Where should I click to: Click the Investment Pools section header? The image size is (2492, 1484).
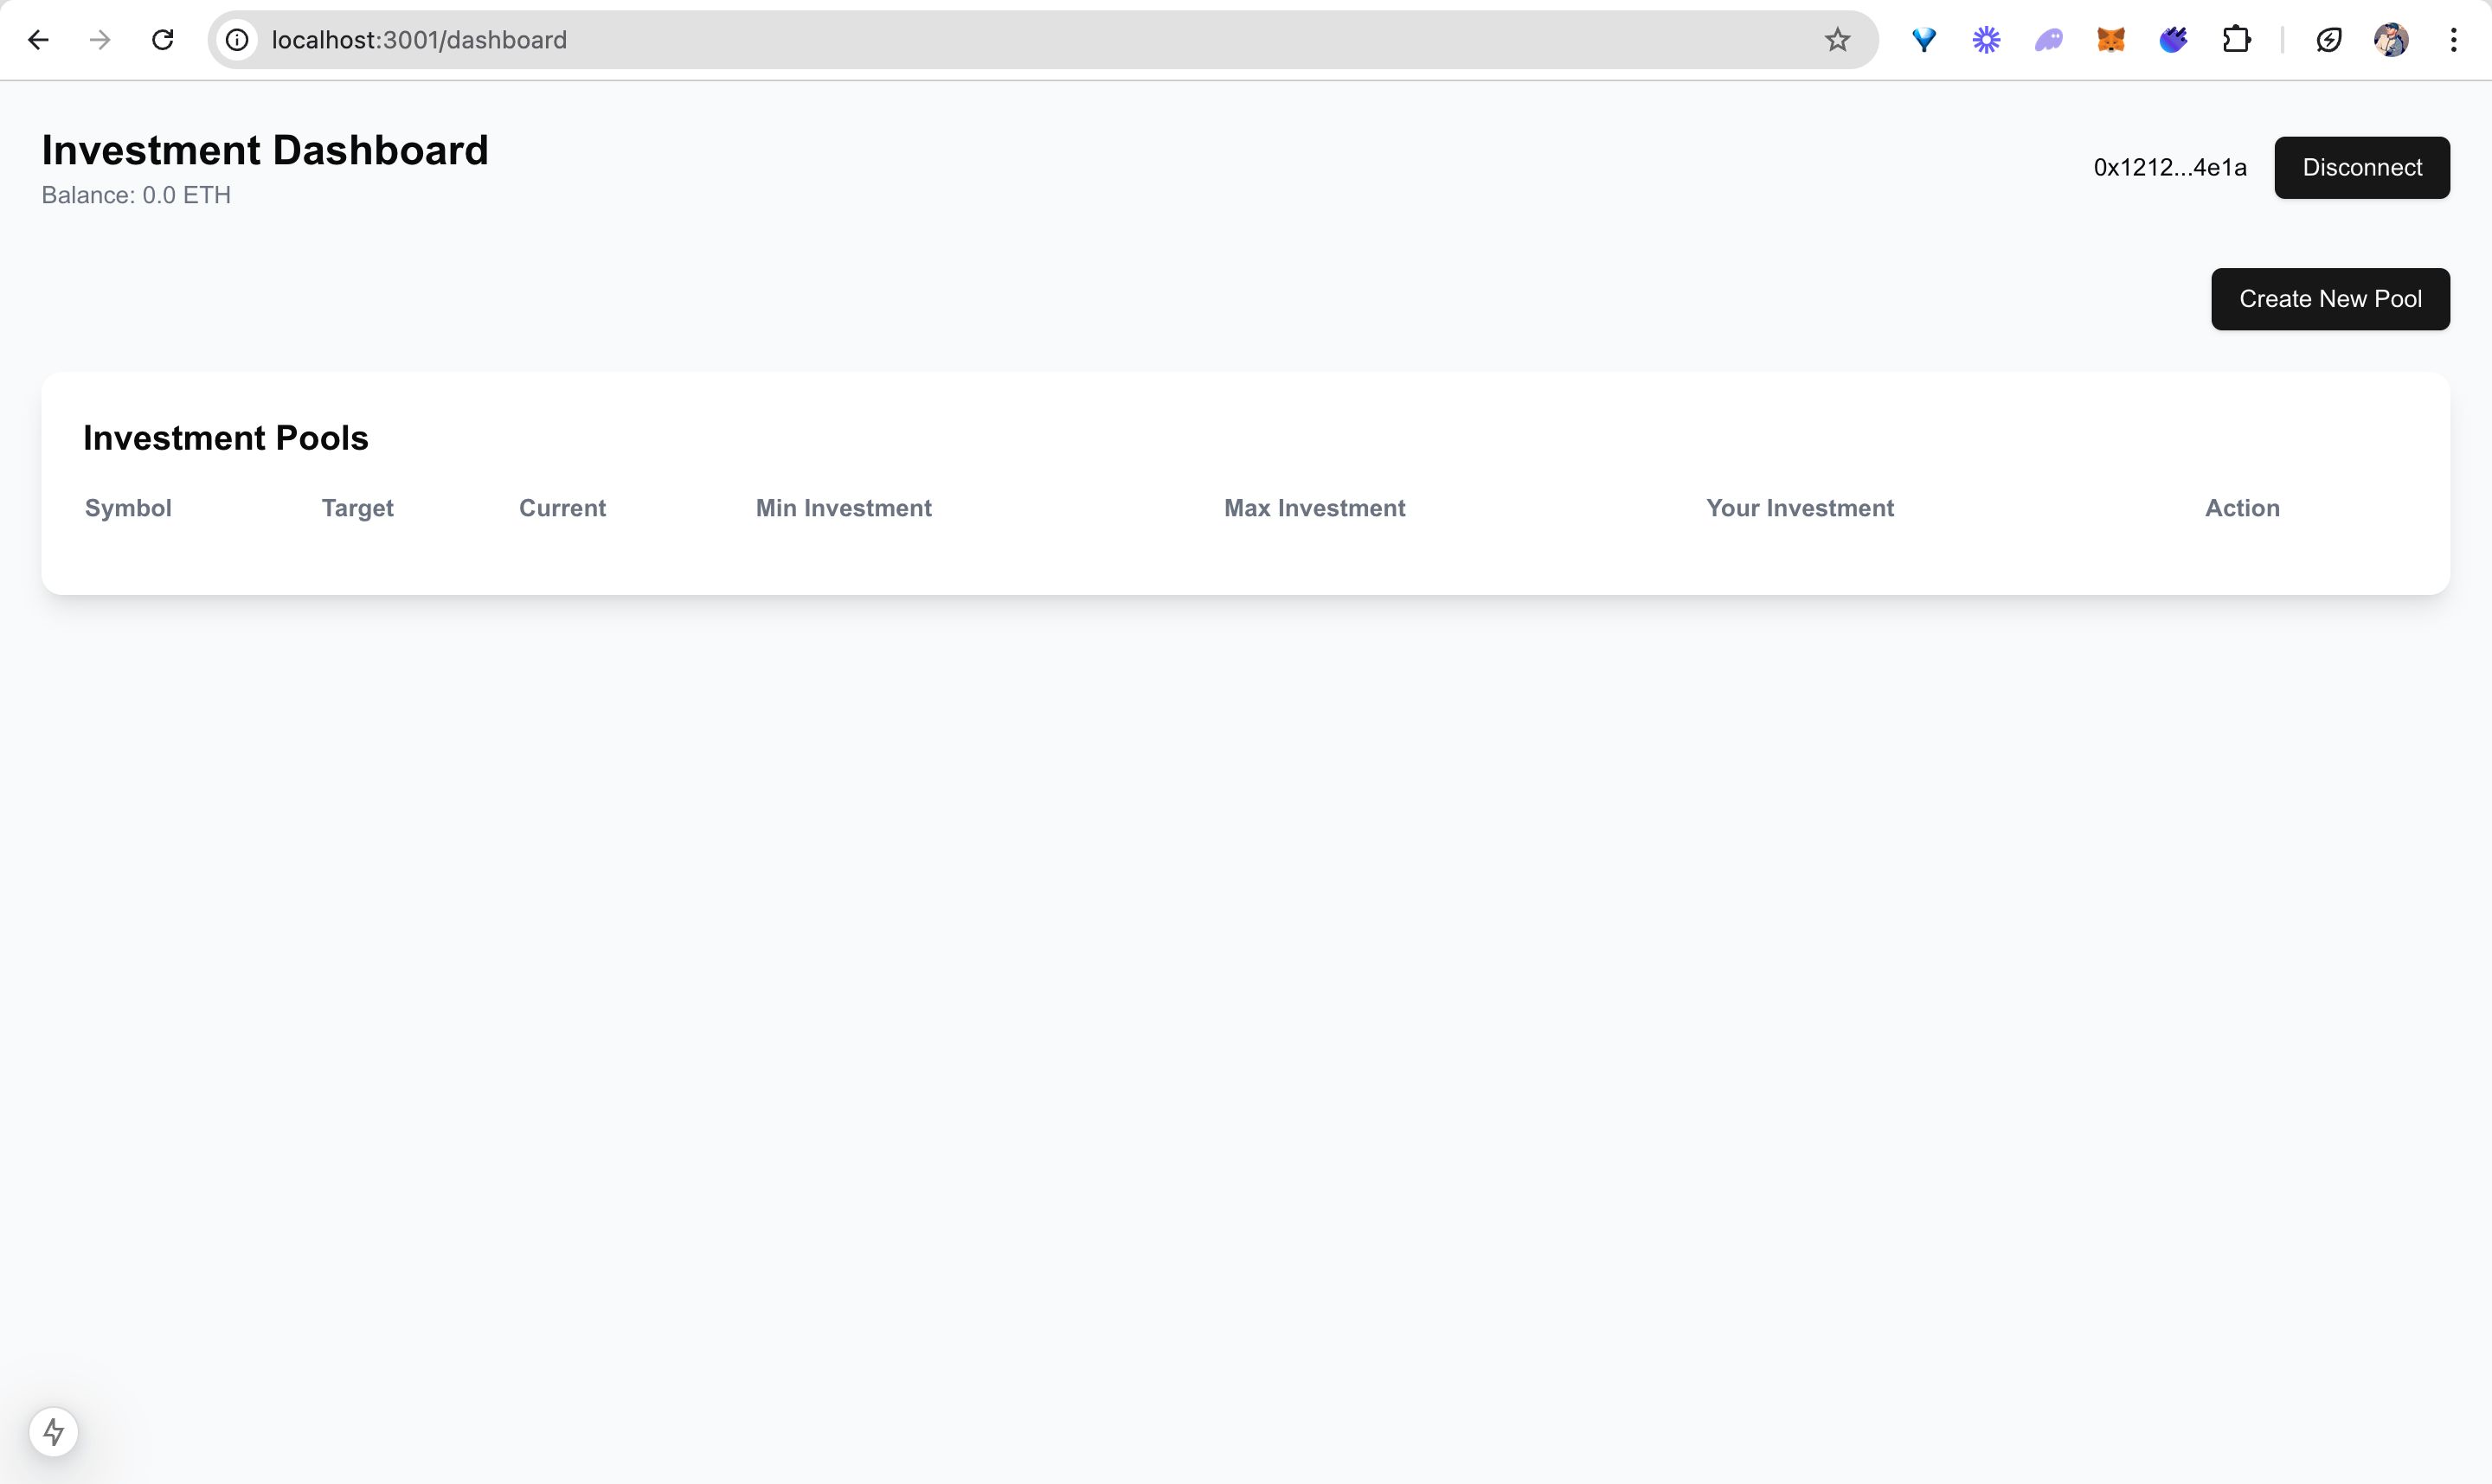point(224,437)
